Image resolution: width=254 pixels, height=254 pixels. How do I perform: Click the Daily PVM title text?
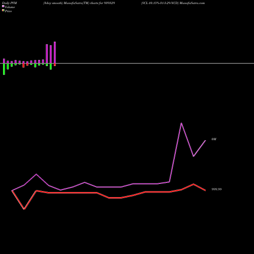point(10,3)
